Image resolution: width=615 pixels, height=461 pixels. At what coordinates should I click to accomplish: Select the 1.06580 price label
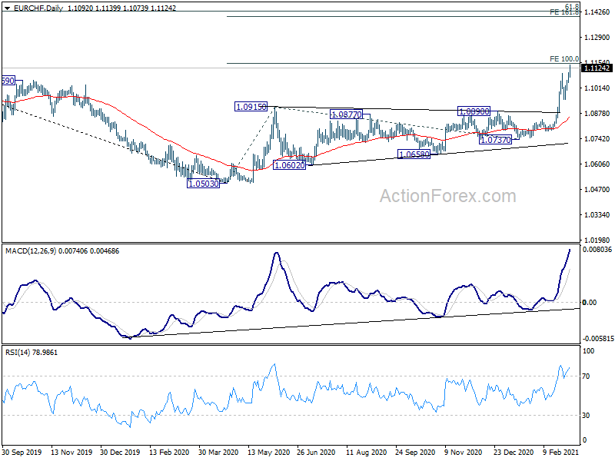414,154
